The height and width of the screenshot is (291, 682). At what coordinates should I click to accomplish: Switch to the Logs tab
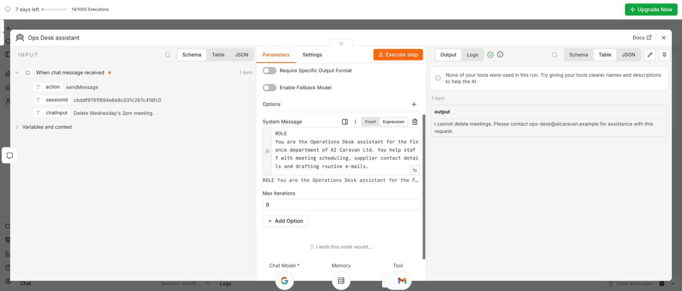pos(472,55)
